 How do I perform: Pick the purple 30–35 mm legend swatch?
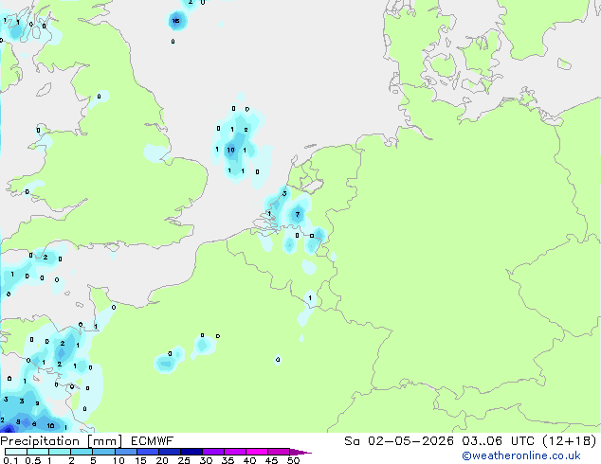[x=213, y=452]
